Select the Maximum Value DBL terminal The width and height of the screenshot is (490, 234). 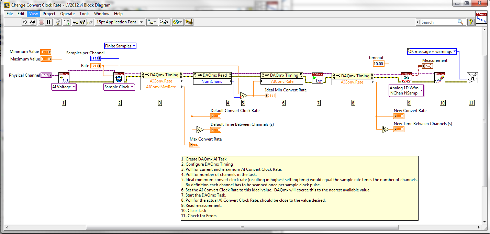[46, 59]
